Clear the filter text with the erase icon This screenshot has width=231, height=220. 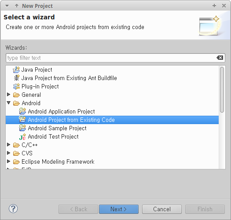[220, 58]
